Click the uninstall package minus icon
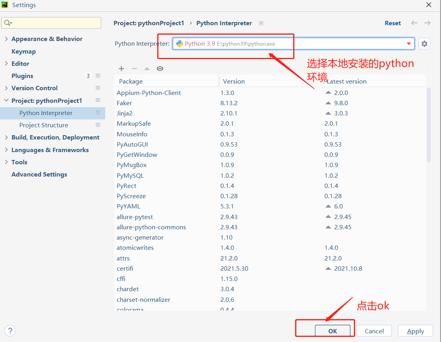441x342 pixels. point(134,69)
